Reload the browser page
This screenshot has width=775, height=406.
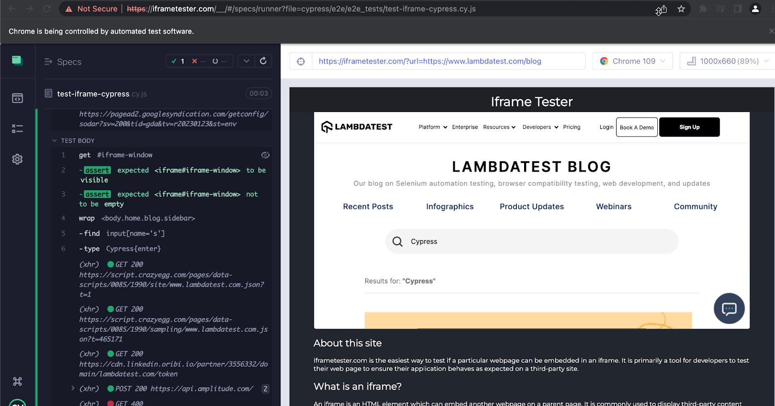47,9
